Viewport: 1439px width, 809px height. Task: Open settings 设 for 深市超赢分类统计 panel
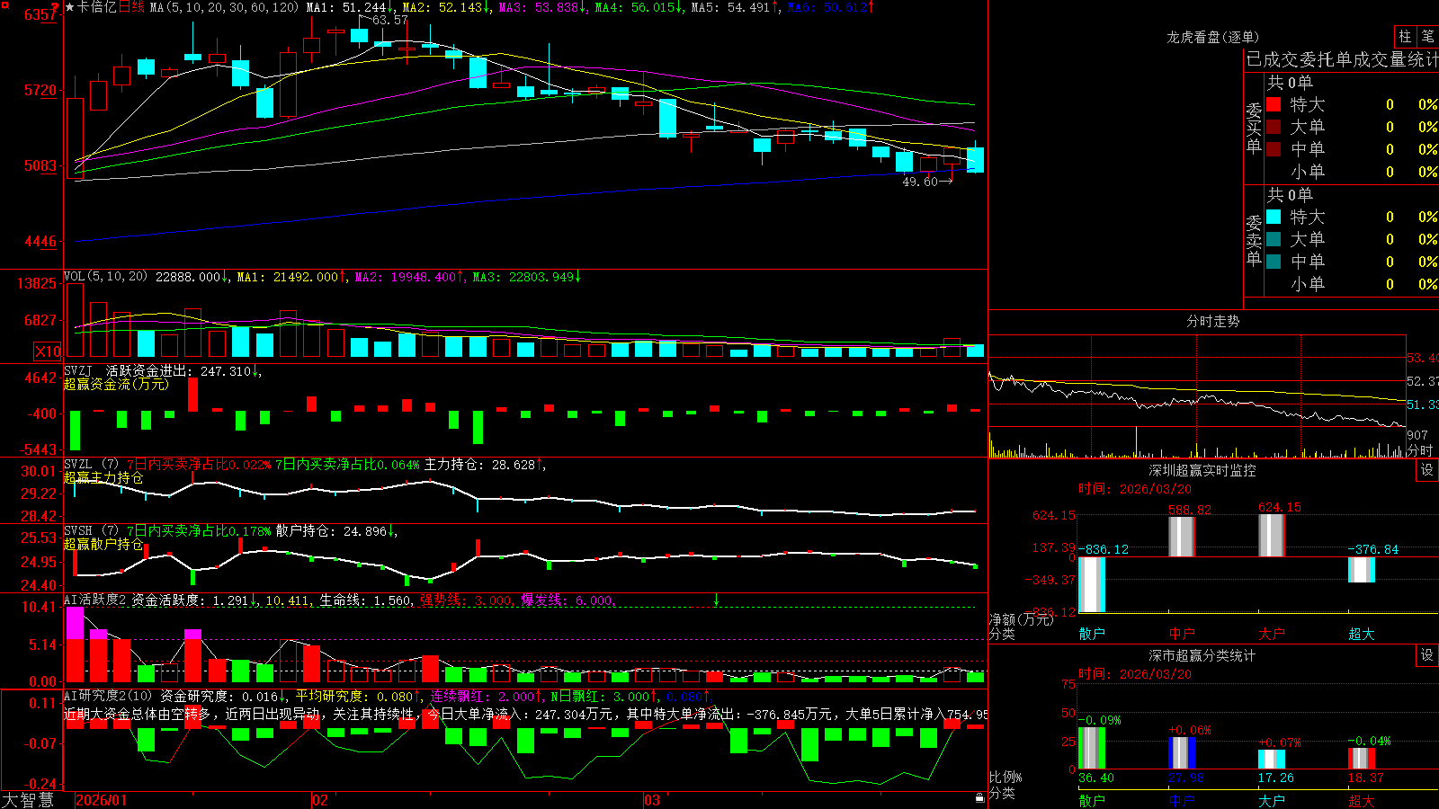[1427, 655]
